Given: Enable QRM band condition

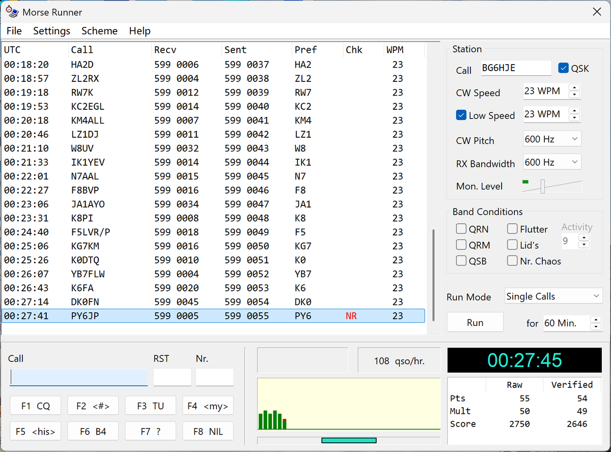Looking at the screenshot, I should tap(461, 245).
